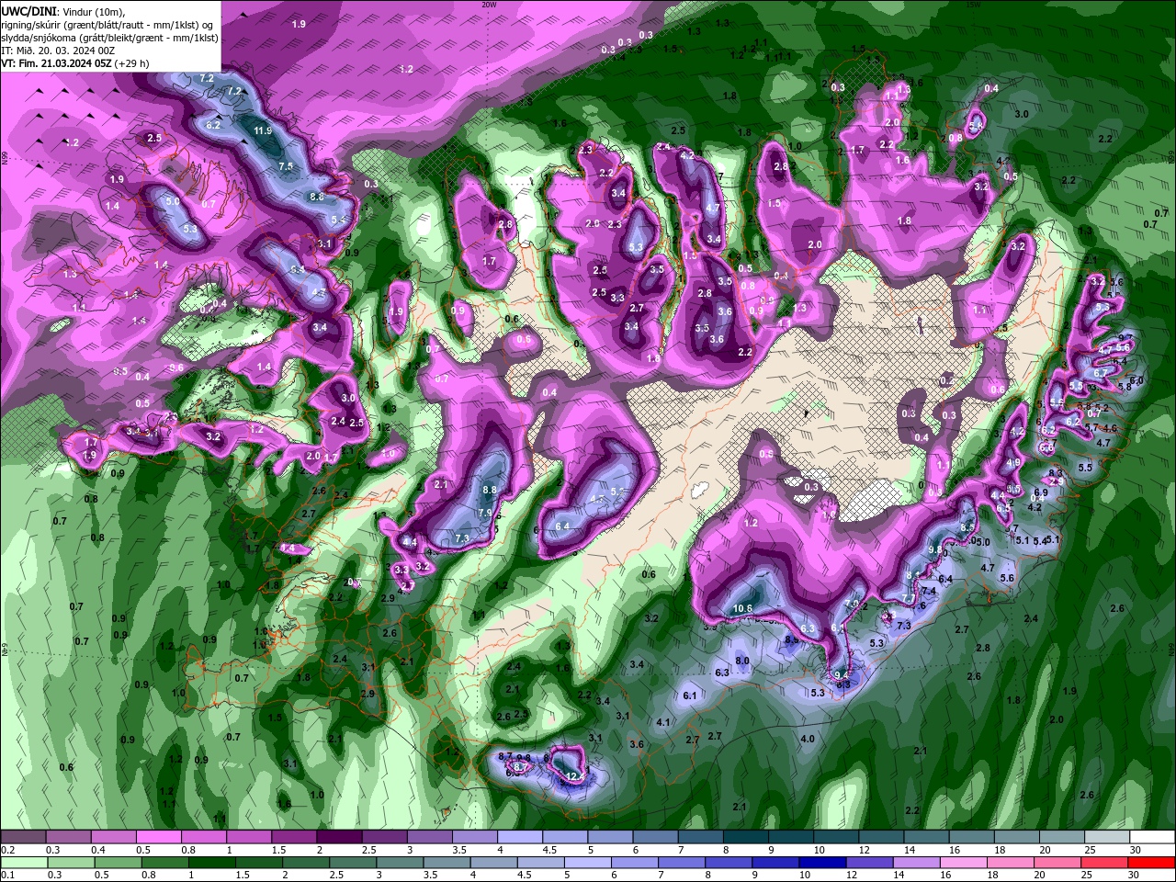
Task: Click the dark blue 10 swatch in rain scale
Action: point(820,863)
